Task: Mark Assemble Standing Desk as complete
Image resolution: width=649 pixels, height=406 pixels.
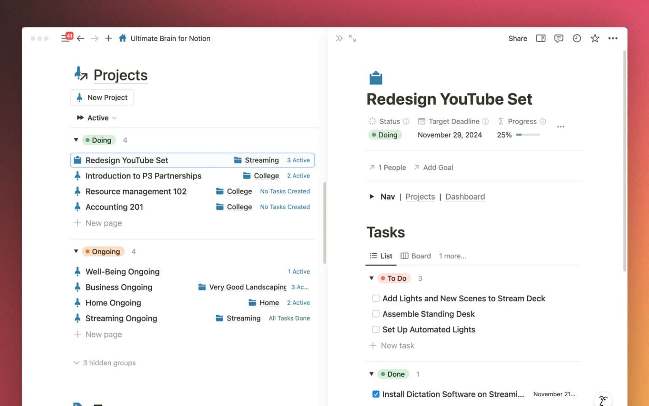Action: pos(376,314)
